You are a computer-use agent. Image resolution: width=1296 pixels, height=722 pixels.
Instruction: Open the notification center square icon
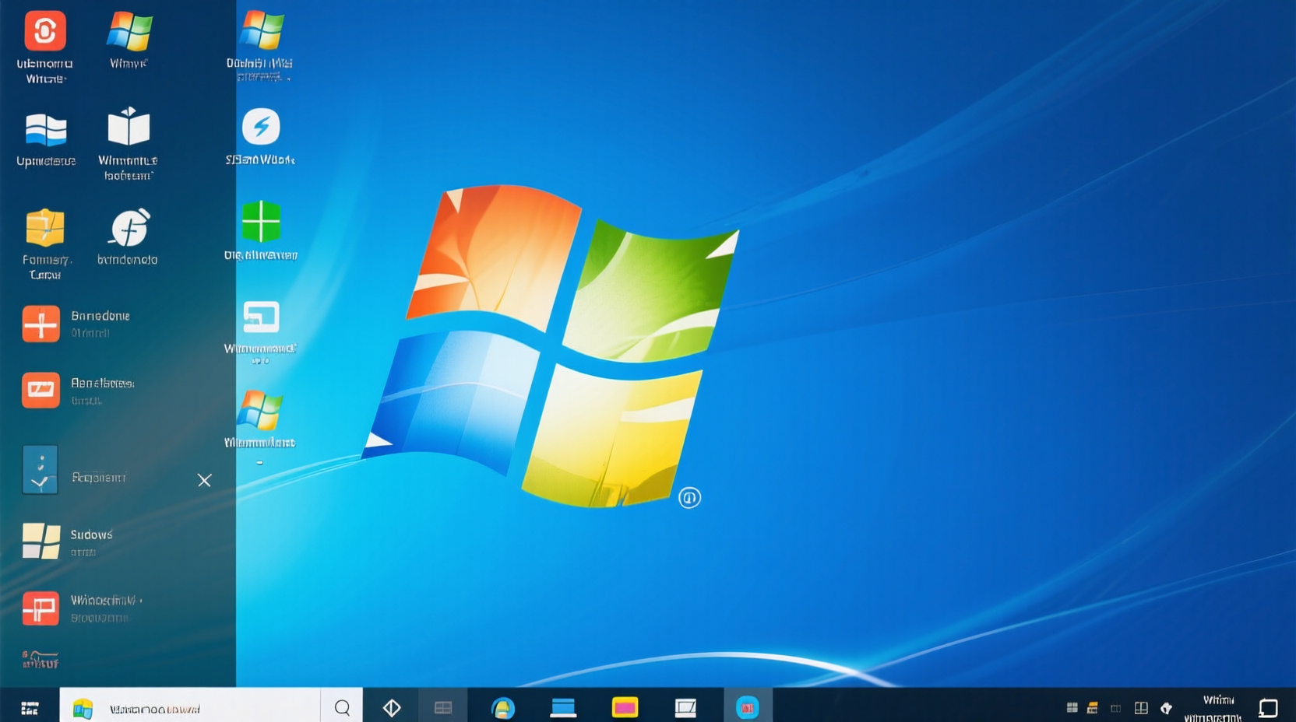tap(1268, 708)
